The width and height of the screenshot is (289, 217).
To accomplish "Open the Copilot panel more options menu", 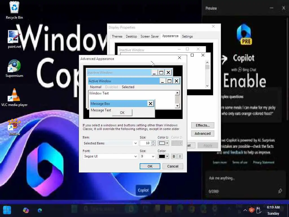I will 271,8.
